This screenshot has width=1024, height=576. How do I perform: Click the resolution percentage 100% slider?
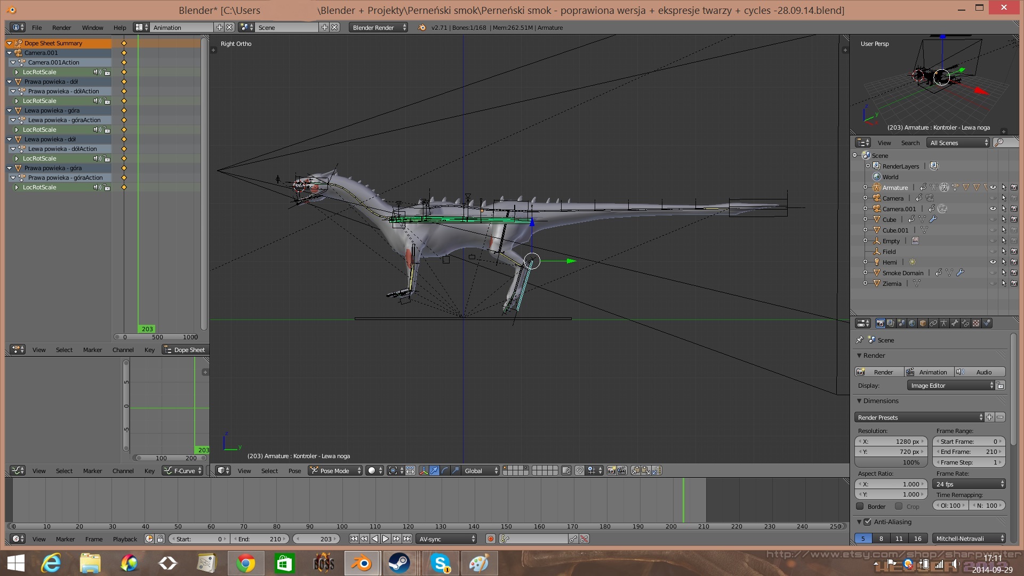(891, 462)
